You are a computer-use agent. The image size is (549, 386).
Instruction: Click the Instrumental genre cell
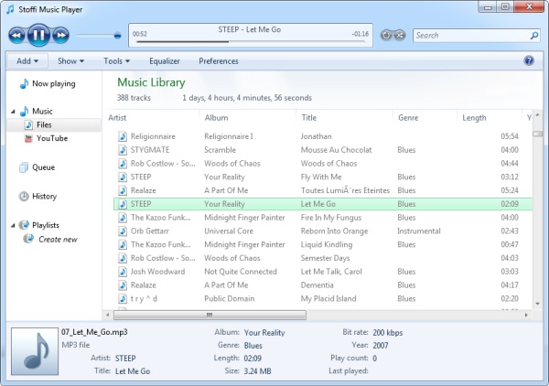click(x=419, y=231)
